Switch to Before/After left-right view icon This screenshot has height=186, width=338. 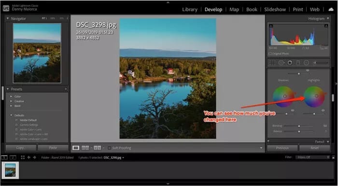click(85, 148)
